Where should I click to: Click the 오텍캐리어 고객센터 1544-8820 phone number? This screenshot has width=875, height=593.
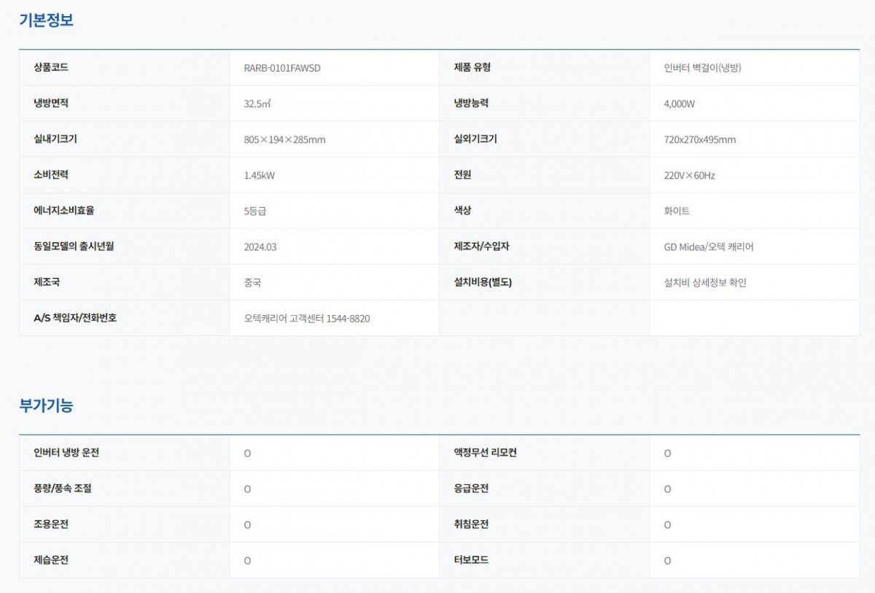pyautogui.click(x=306, y=319)
